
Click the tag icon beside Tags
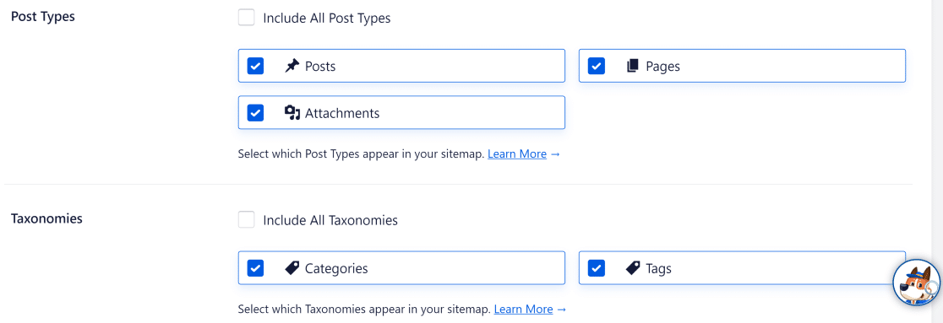pos(633,268)
